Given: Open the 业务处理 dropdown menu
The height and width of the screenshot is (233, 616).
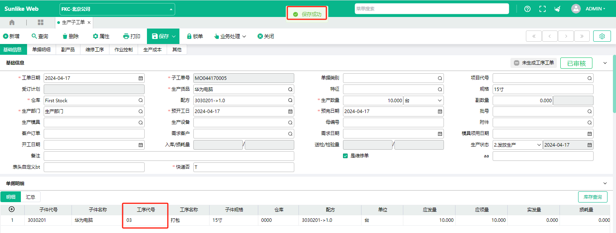Looking at the screenshot, I should point(230,36).
